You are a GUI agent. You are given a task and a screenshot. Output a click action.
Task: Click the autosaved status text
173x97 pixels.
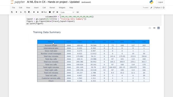[86, 2]
